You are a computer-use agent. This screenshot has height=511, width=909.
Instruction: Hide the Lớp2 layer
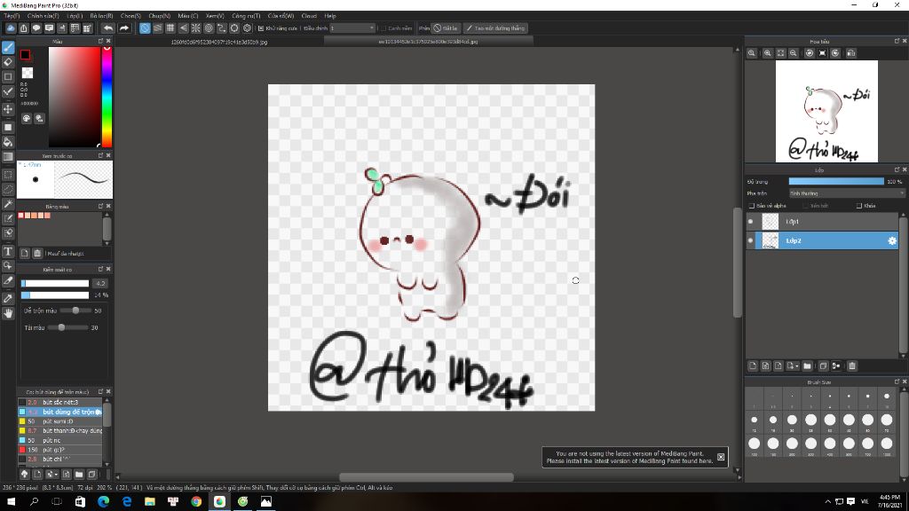click(x=751, y=240)
